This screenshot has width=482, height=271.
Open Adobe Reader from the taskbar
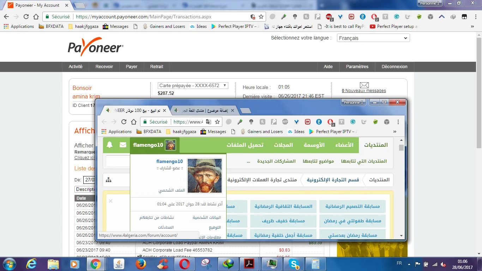249,264
